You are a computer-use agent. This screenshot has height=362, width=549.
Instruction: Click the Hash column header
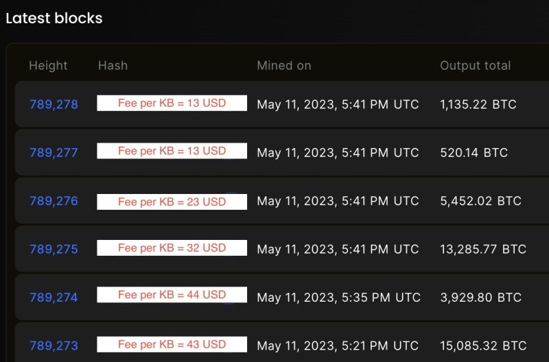(x=113, y=65)
